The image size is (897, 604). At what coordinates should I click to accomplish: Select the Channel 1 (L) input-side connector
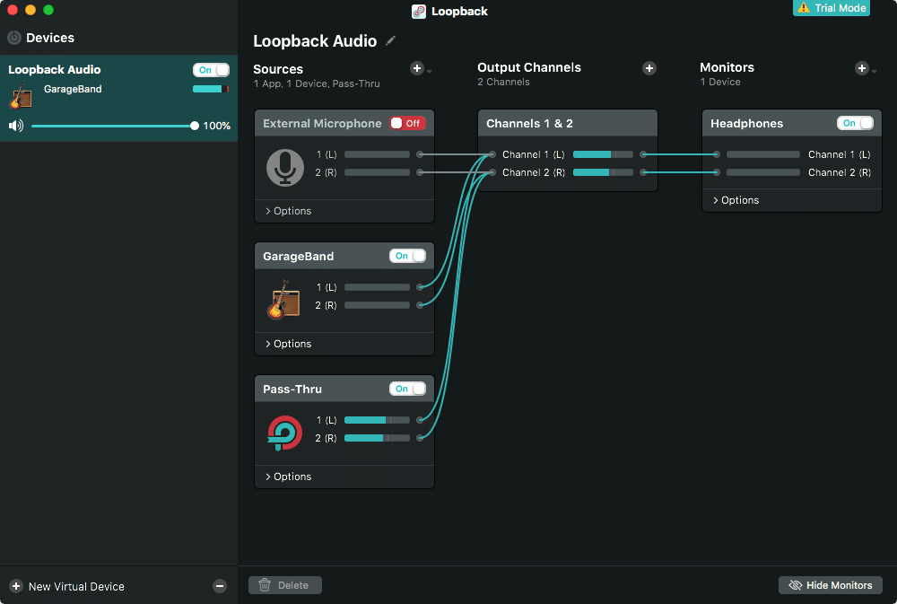tap(492, 154)
